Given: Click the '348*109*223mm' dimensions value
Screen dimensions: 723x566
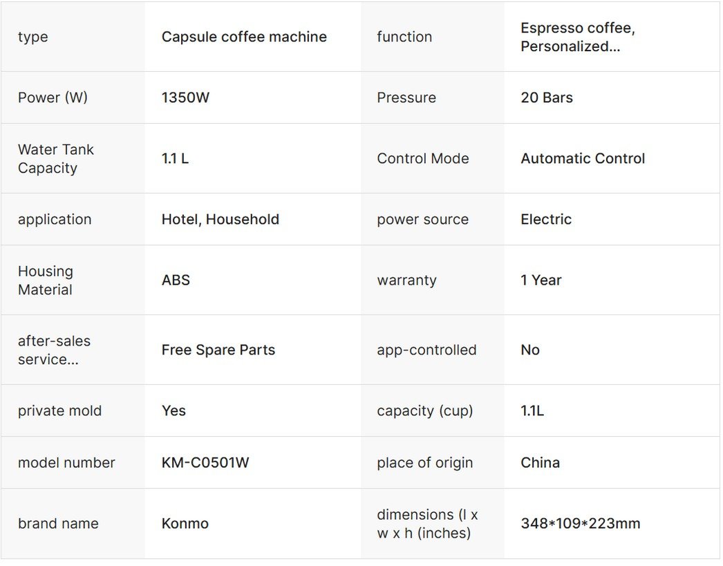Looking at the screenshot, I should (x=580, y=523).
